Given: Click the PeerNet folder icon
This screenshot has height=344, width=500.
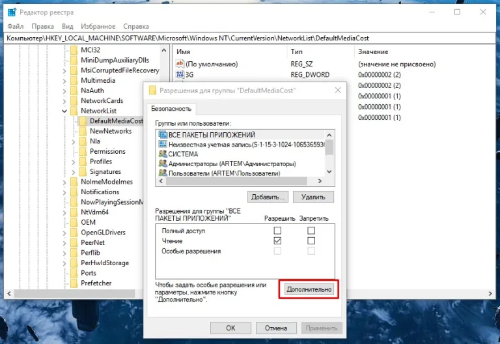Looking at the screenshot, I should (x=74, y=243).
